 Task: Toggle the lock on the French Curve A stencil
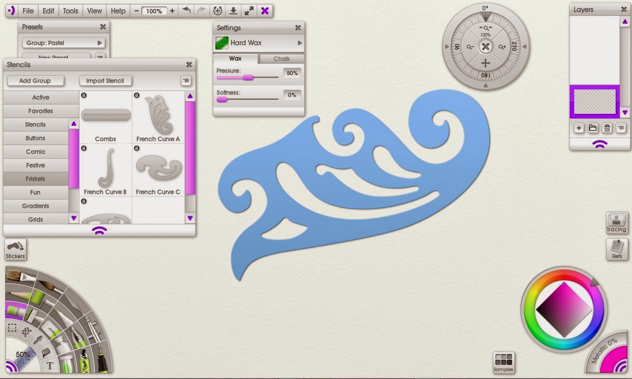click(x=136, y=95)
